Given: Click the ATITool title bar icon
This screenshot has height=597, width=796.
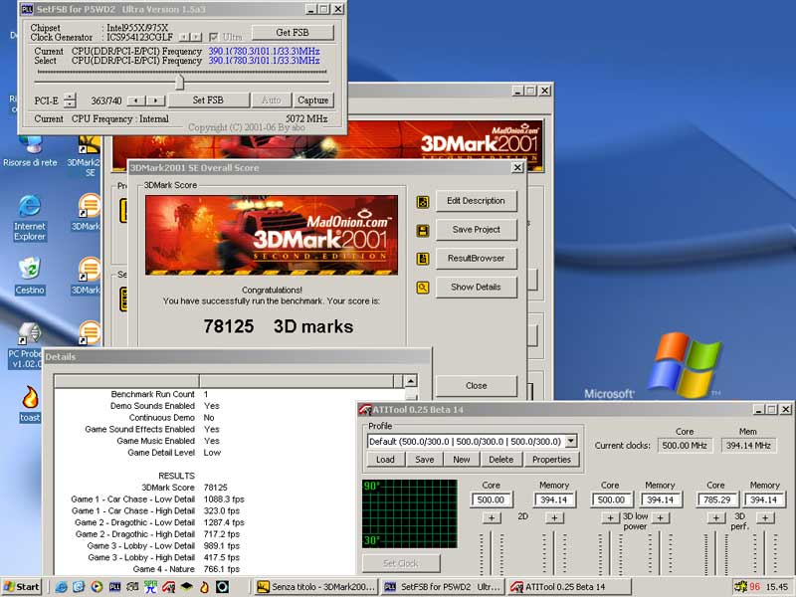Looking at the screenshot, I should click(x=365, y=409).
